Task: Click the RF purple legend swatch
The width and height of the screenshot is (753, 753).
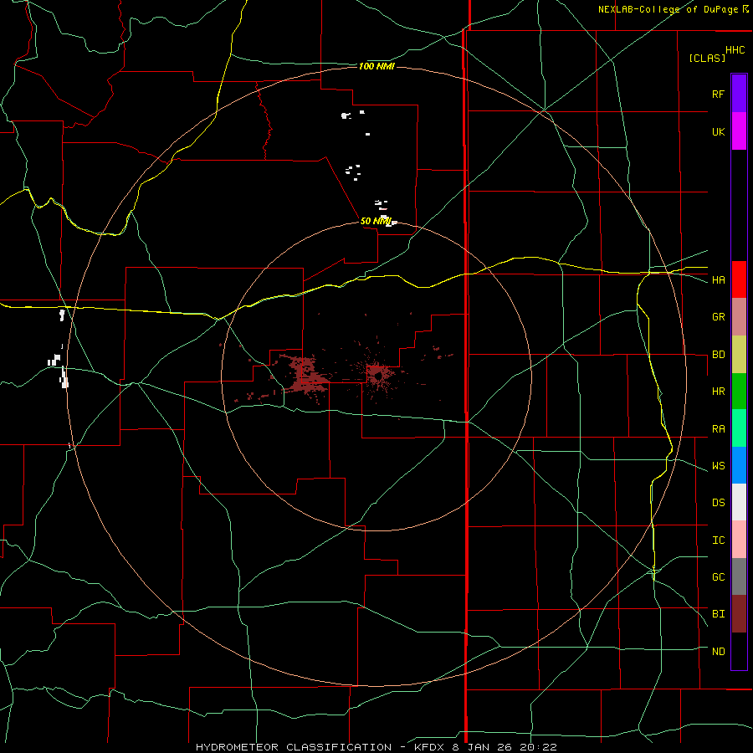Action: tap(739, 94)
